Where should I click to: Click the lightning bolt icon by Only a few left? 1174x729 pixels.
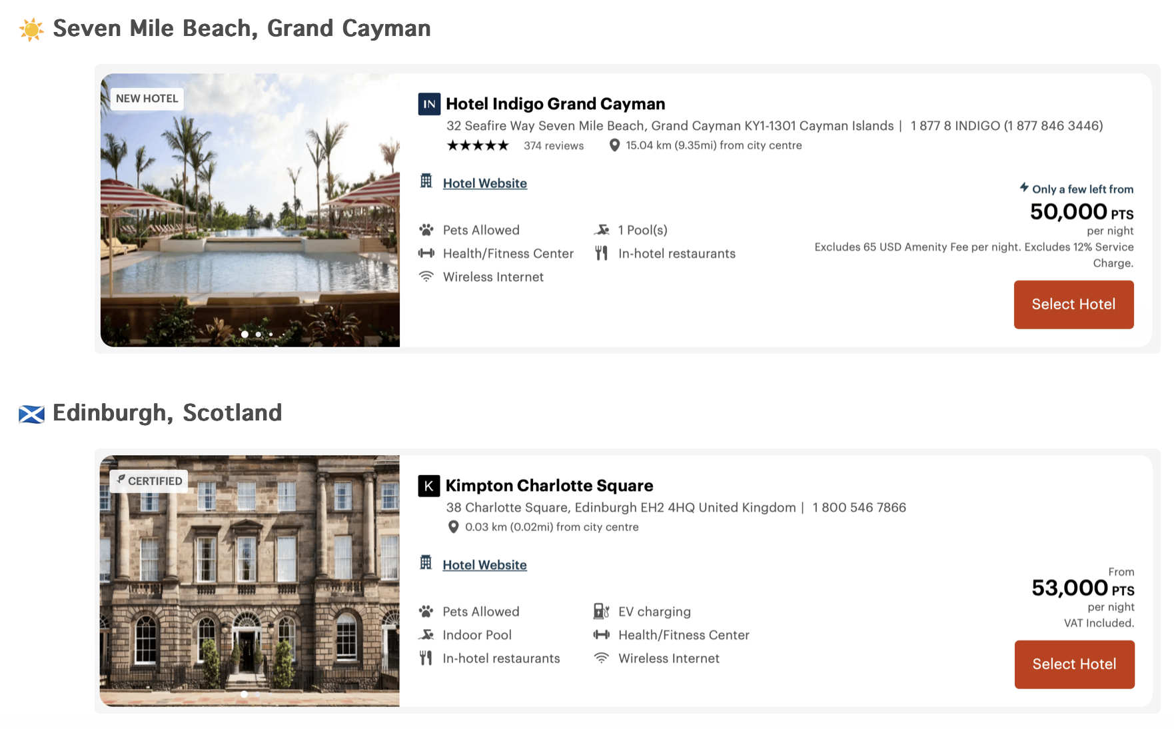pyautogui.click(x=1024, y=187)
